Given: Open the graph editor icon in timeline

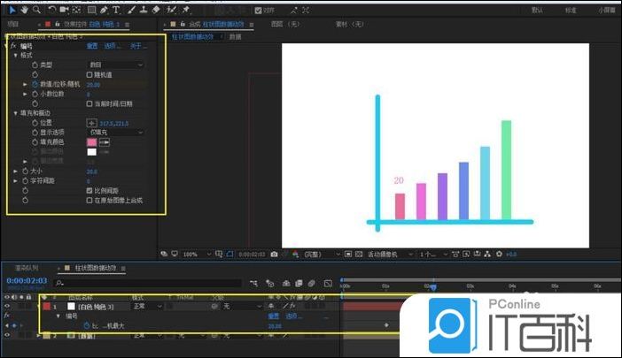Looking at the screenshot, I should [x=328, y=283].
